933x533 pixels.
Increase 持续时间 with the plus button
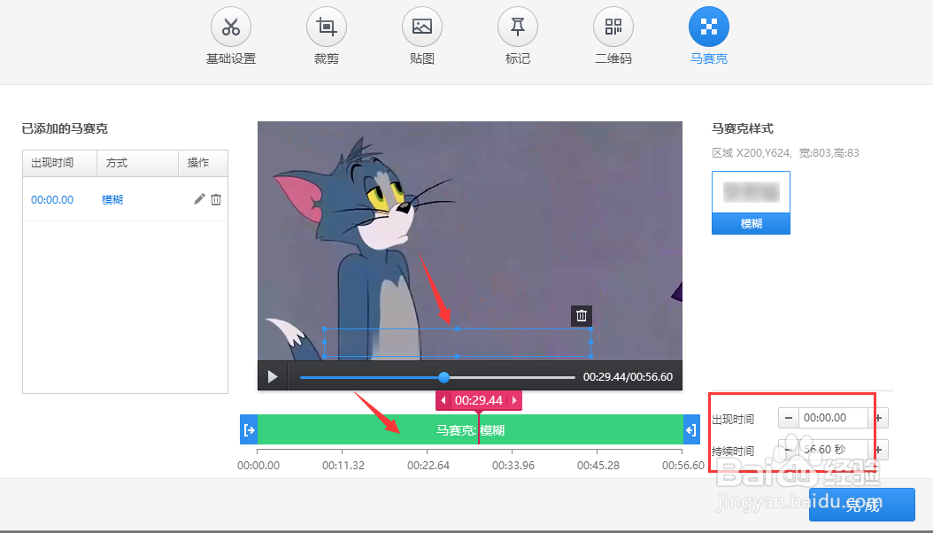click(879, 450)
